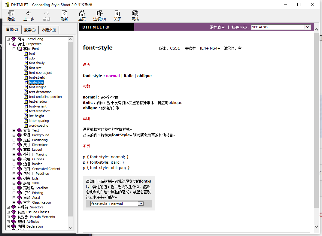Expand the 伪类 Pseudo-Classes tree node
The width and height of the screenshot is (322, 236).
pos(8,212)
